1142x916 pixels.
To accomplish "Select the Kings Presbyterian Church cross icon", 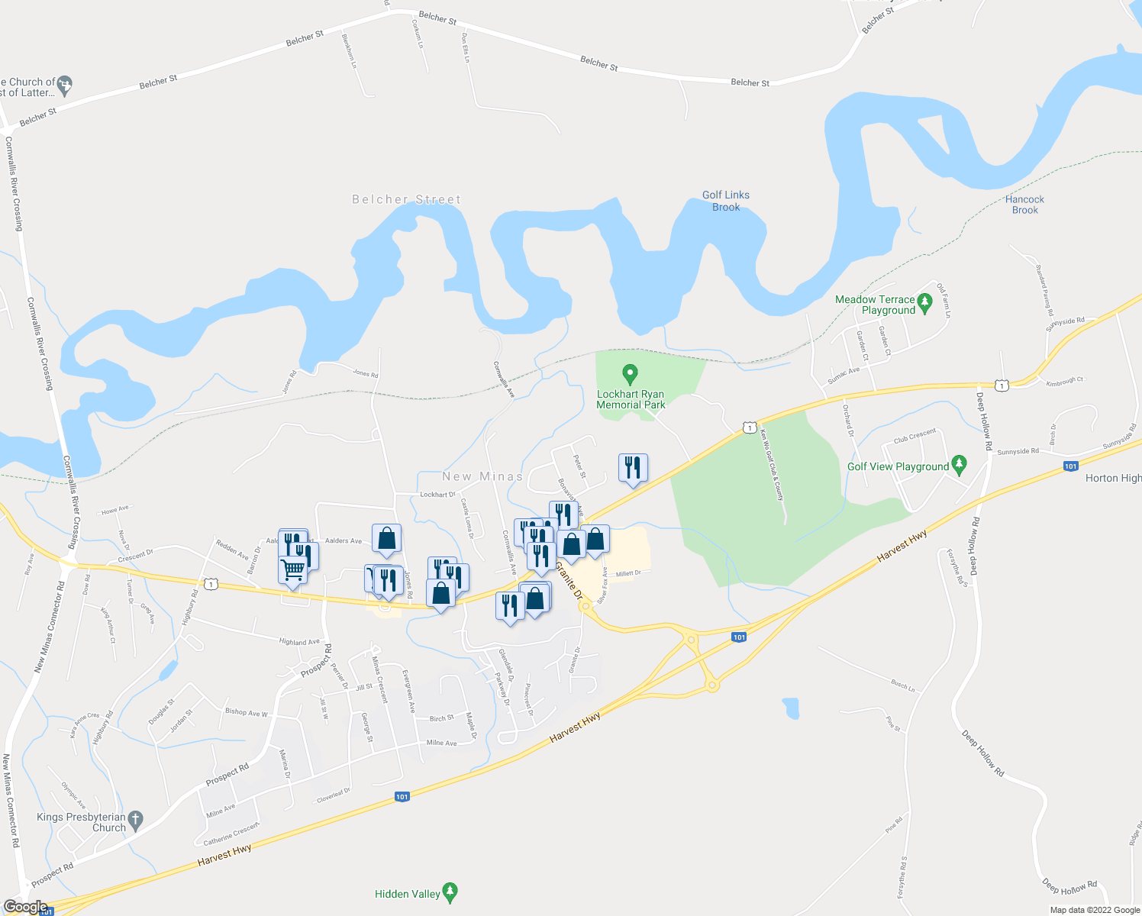I will coord(135,821).
